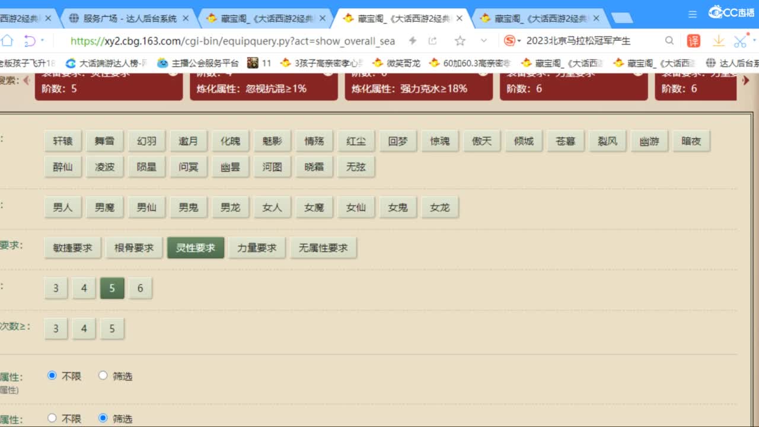This screenshot has width=759, height=427.
Task: Click the magnifier search icon
Action: [x=669, y=40]
